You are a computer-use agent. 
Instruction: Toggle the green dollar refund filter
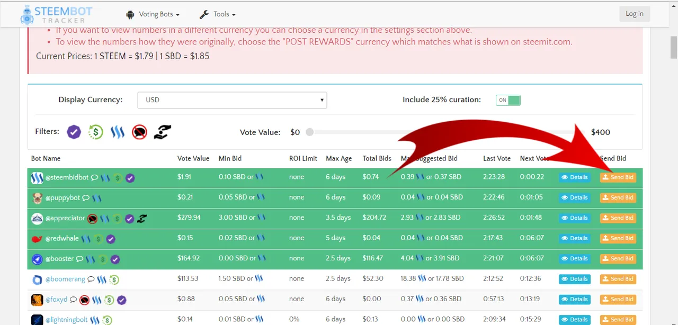tap(96, 132)
